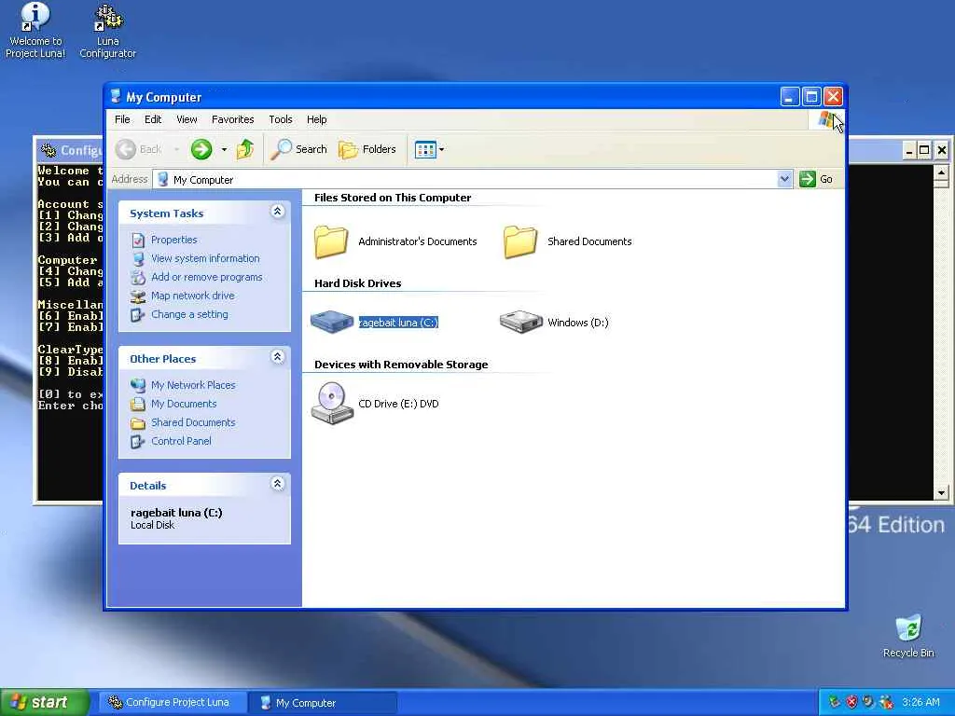Open Shared Documents in Other Places
Image resolution: width=955 pixels, height=716 pixels.
point(193,422)
